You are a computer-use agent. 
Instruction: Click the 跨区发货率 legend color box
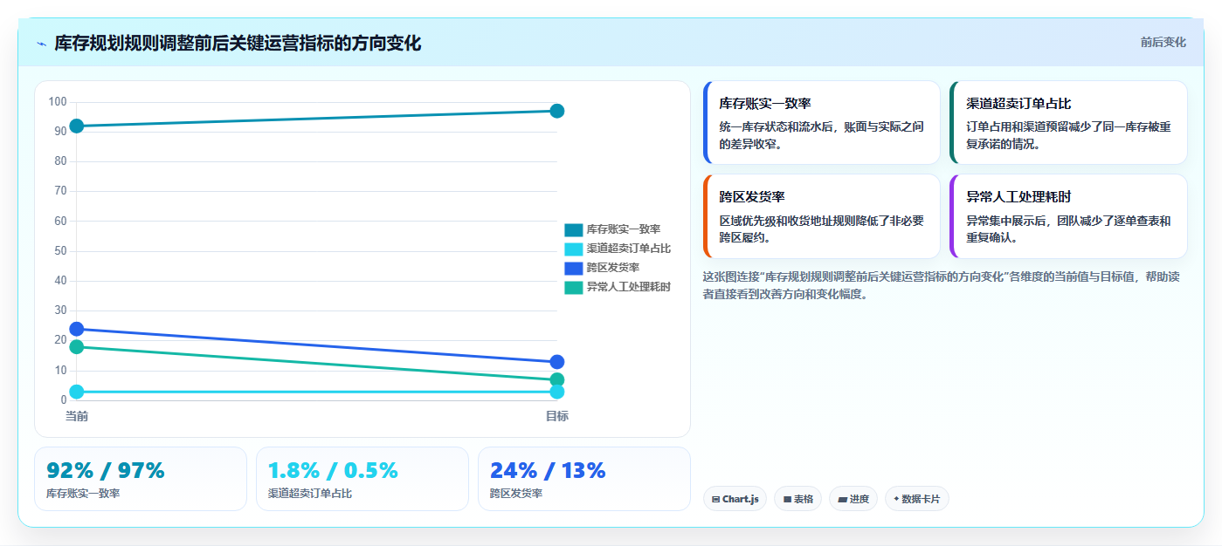click(573, 268)
